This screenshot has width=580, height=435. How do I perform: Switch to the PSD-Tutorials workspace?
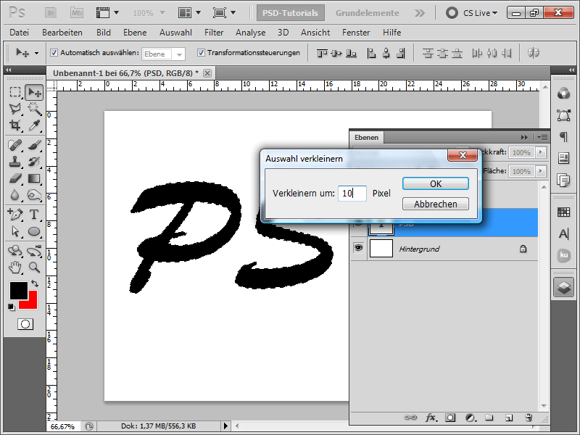(x=290, y=13)
